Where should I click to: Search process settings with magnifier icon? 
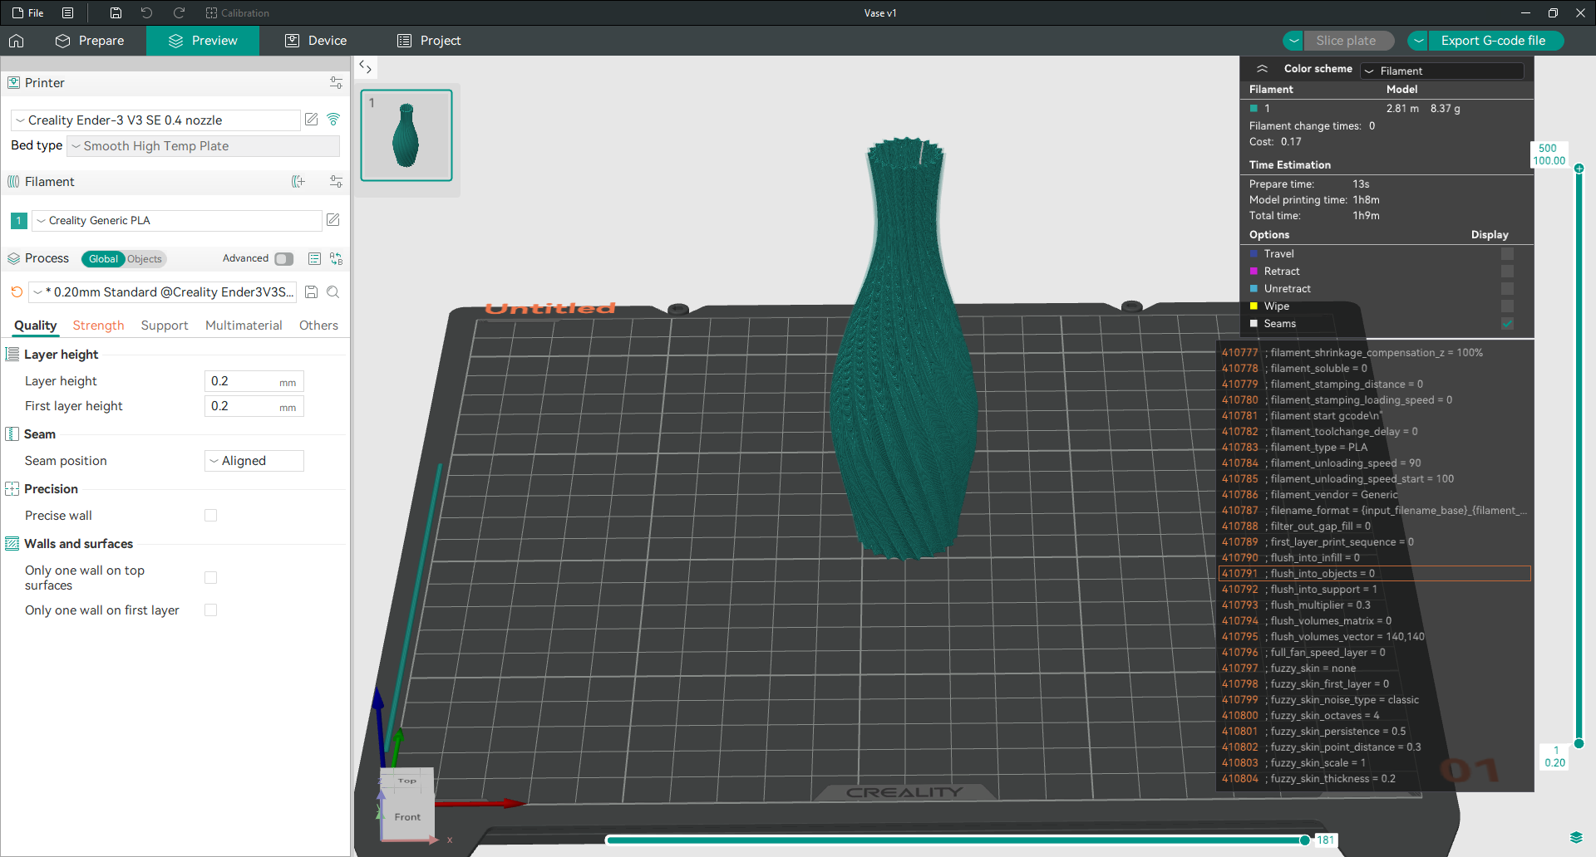click(x=333, y=291)
